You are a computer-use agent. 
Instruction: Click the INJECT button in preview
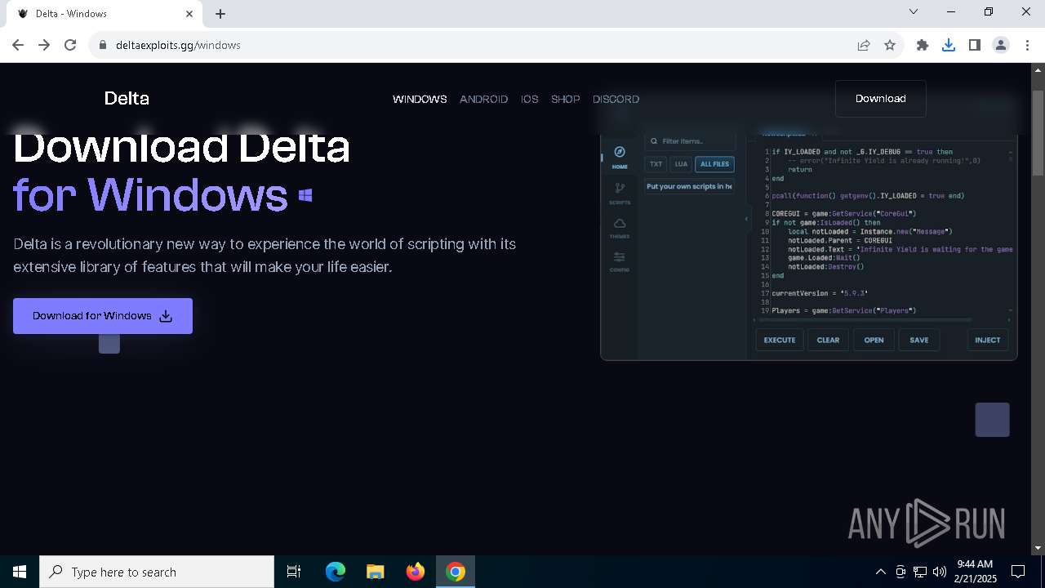(987, 340)
